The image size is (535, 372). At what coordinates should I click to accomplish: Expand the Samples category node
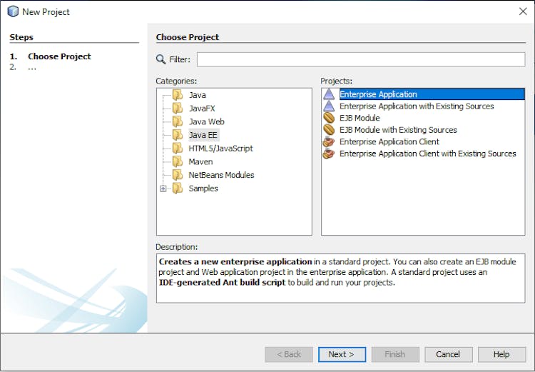click(163, 188)
